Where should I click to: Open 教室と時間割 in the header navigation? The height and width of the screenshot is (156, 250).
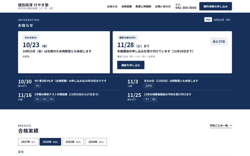[x=143, y=7]
